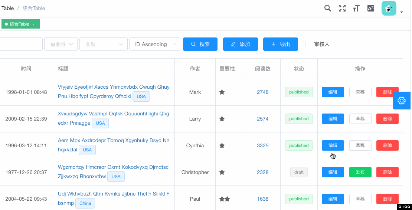Open the Aem Mpx Axdrcdepr article title
This screenshot has height=210, width=412.
pos(114,145)
